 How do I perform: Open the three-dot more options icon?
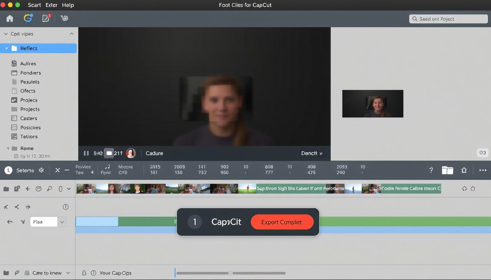(483, 170)
